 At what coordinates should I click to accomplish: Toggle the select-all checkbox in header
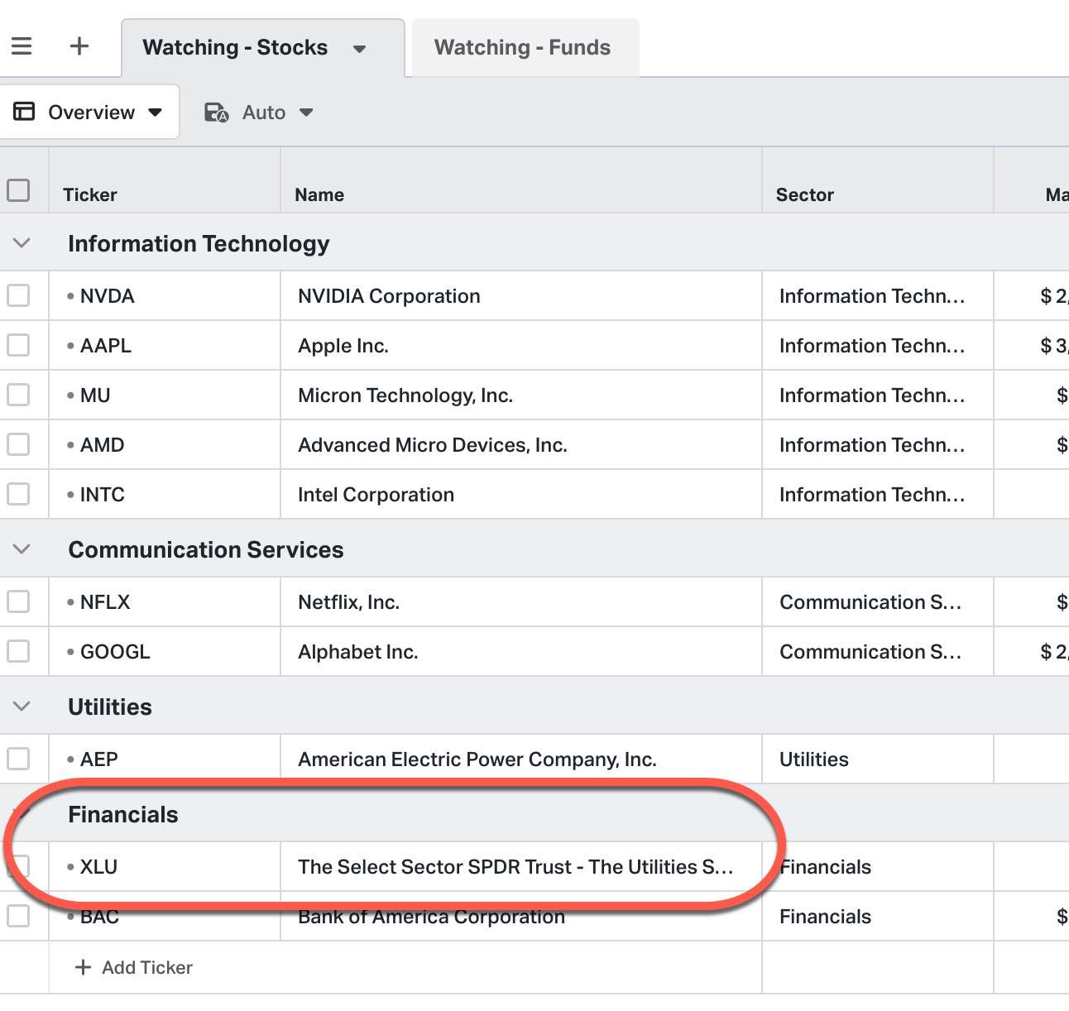(18, 190)
